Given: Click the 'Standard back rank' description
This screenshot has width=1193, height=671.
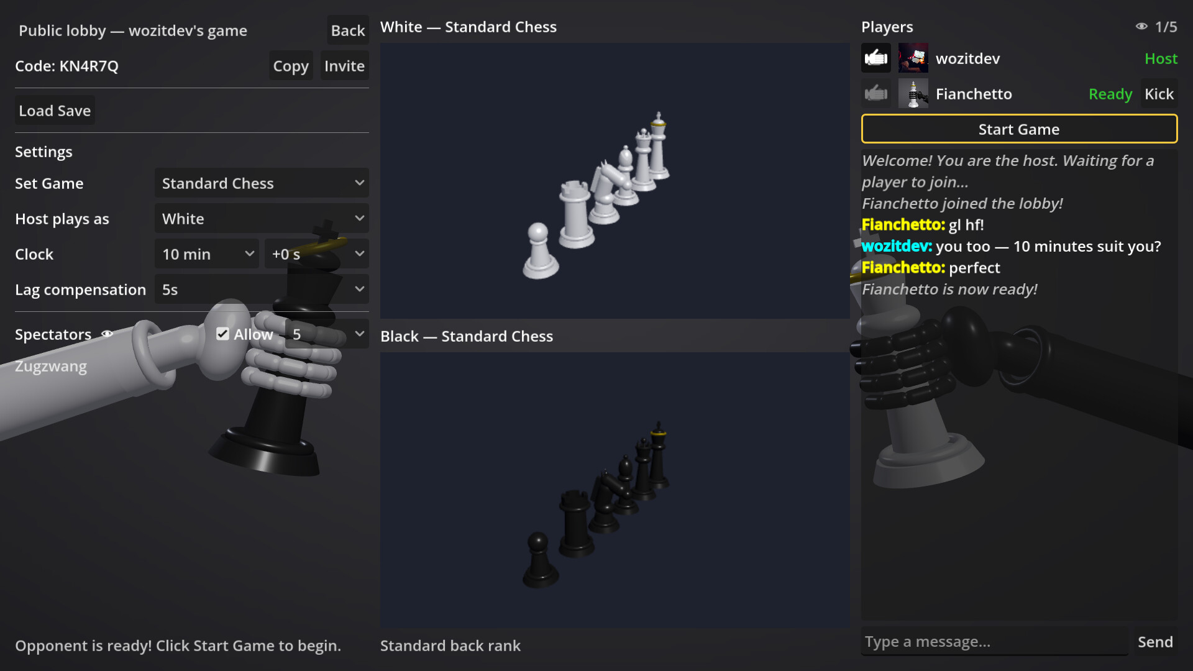Looking at the screenshot, I should click(x=450, y=646).
